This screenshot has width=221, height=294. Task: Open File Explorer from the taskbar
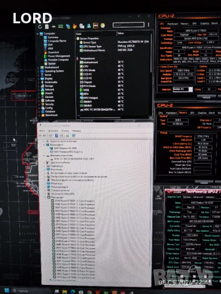click(x=65, y=292)
